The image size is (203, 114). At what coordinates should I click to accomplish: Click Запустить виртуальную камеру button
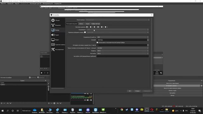[172, 88]
